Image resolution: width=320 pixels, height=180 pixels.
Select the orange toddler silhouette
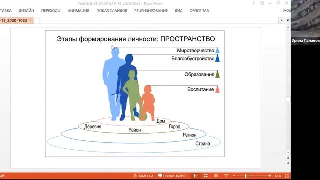coord(148,102)
